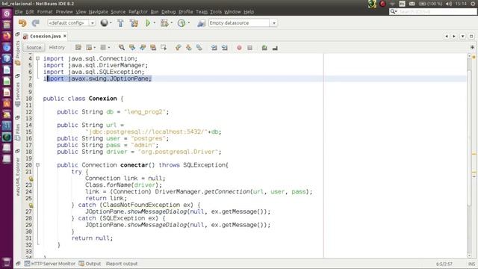This screenshot has height=269, width=478.
Task: Open Run Project dropdown arrow
Action: pyautogui.click(x=155, y=23)
